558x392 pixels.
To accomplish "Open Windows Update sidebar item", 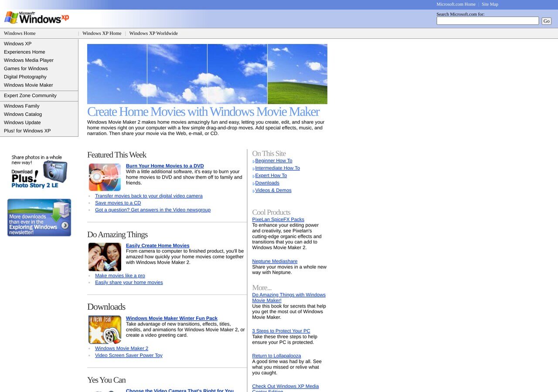I will (22, 122).
